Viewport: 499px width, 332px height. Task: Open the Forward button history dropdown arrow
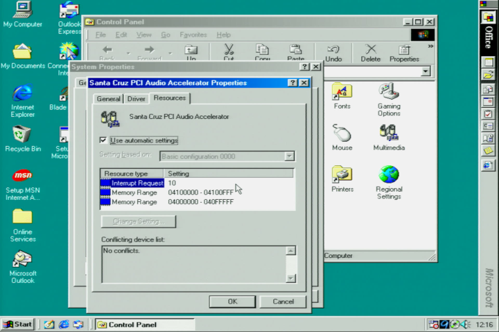(170, 53)
